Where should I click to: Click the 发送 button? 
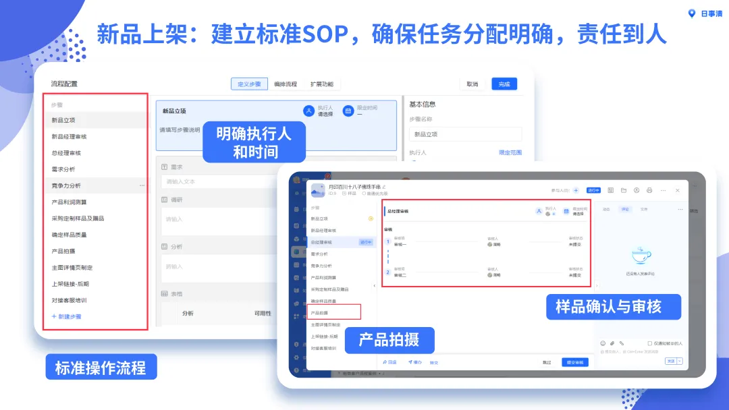pos(671,361)
